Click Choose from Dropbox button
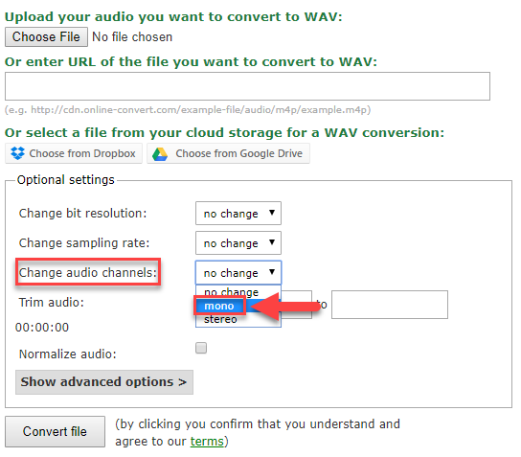Viewport: 521px width, 457px height. point(74,153)
